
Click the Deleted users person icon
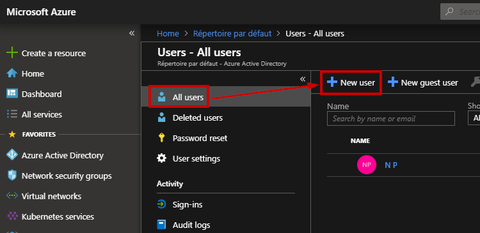click(161, 117)
